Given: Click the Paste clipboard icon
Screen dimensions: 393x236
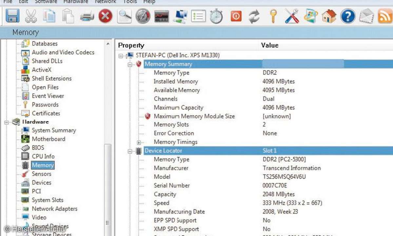Looking at the screenshot, I should tap(68, 16).
